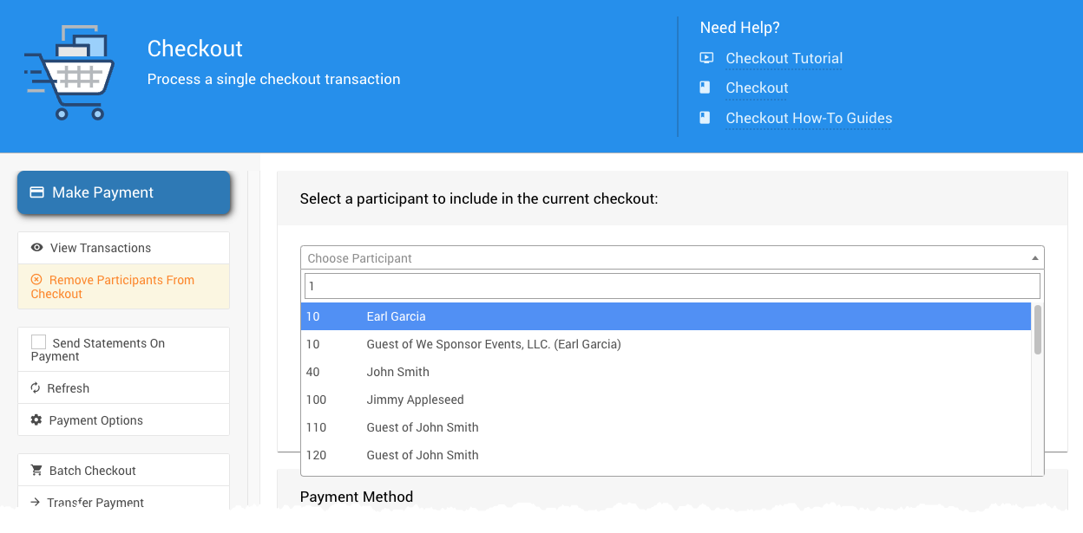The image size is (1083, 533).
Task: Click the eye icon for View Transactions
Action: click(x=36, y=248)
